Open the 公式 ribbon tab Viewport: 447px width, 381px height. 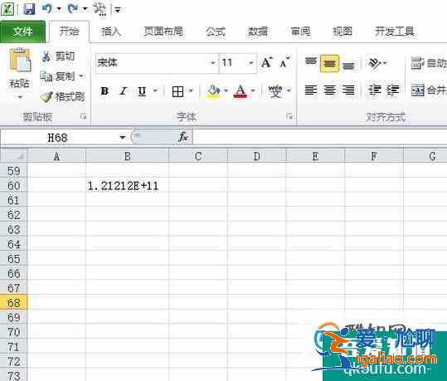(x=216, y=32)
